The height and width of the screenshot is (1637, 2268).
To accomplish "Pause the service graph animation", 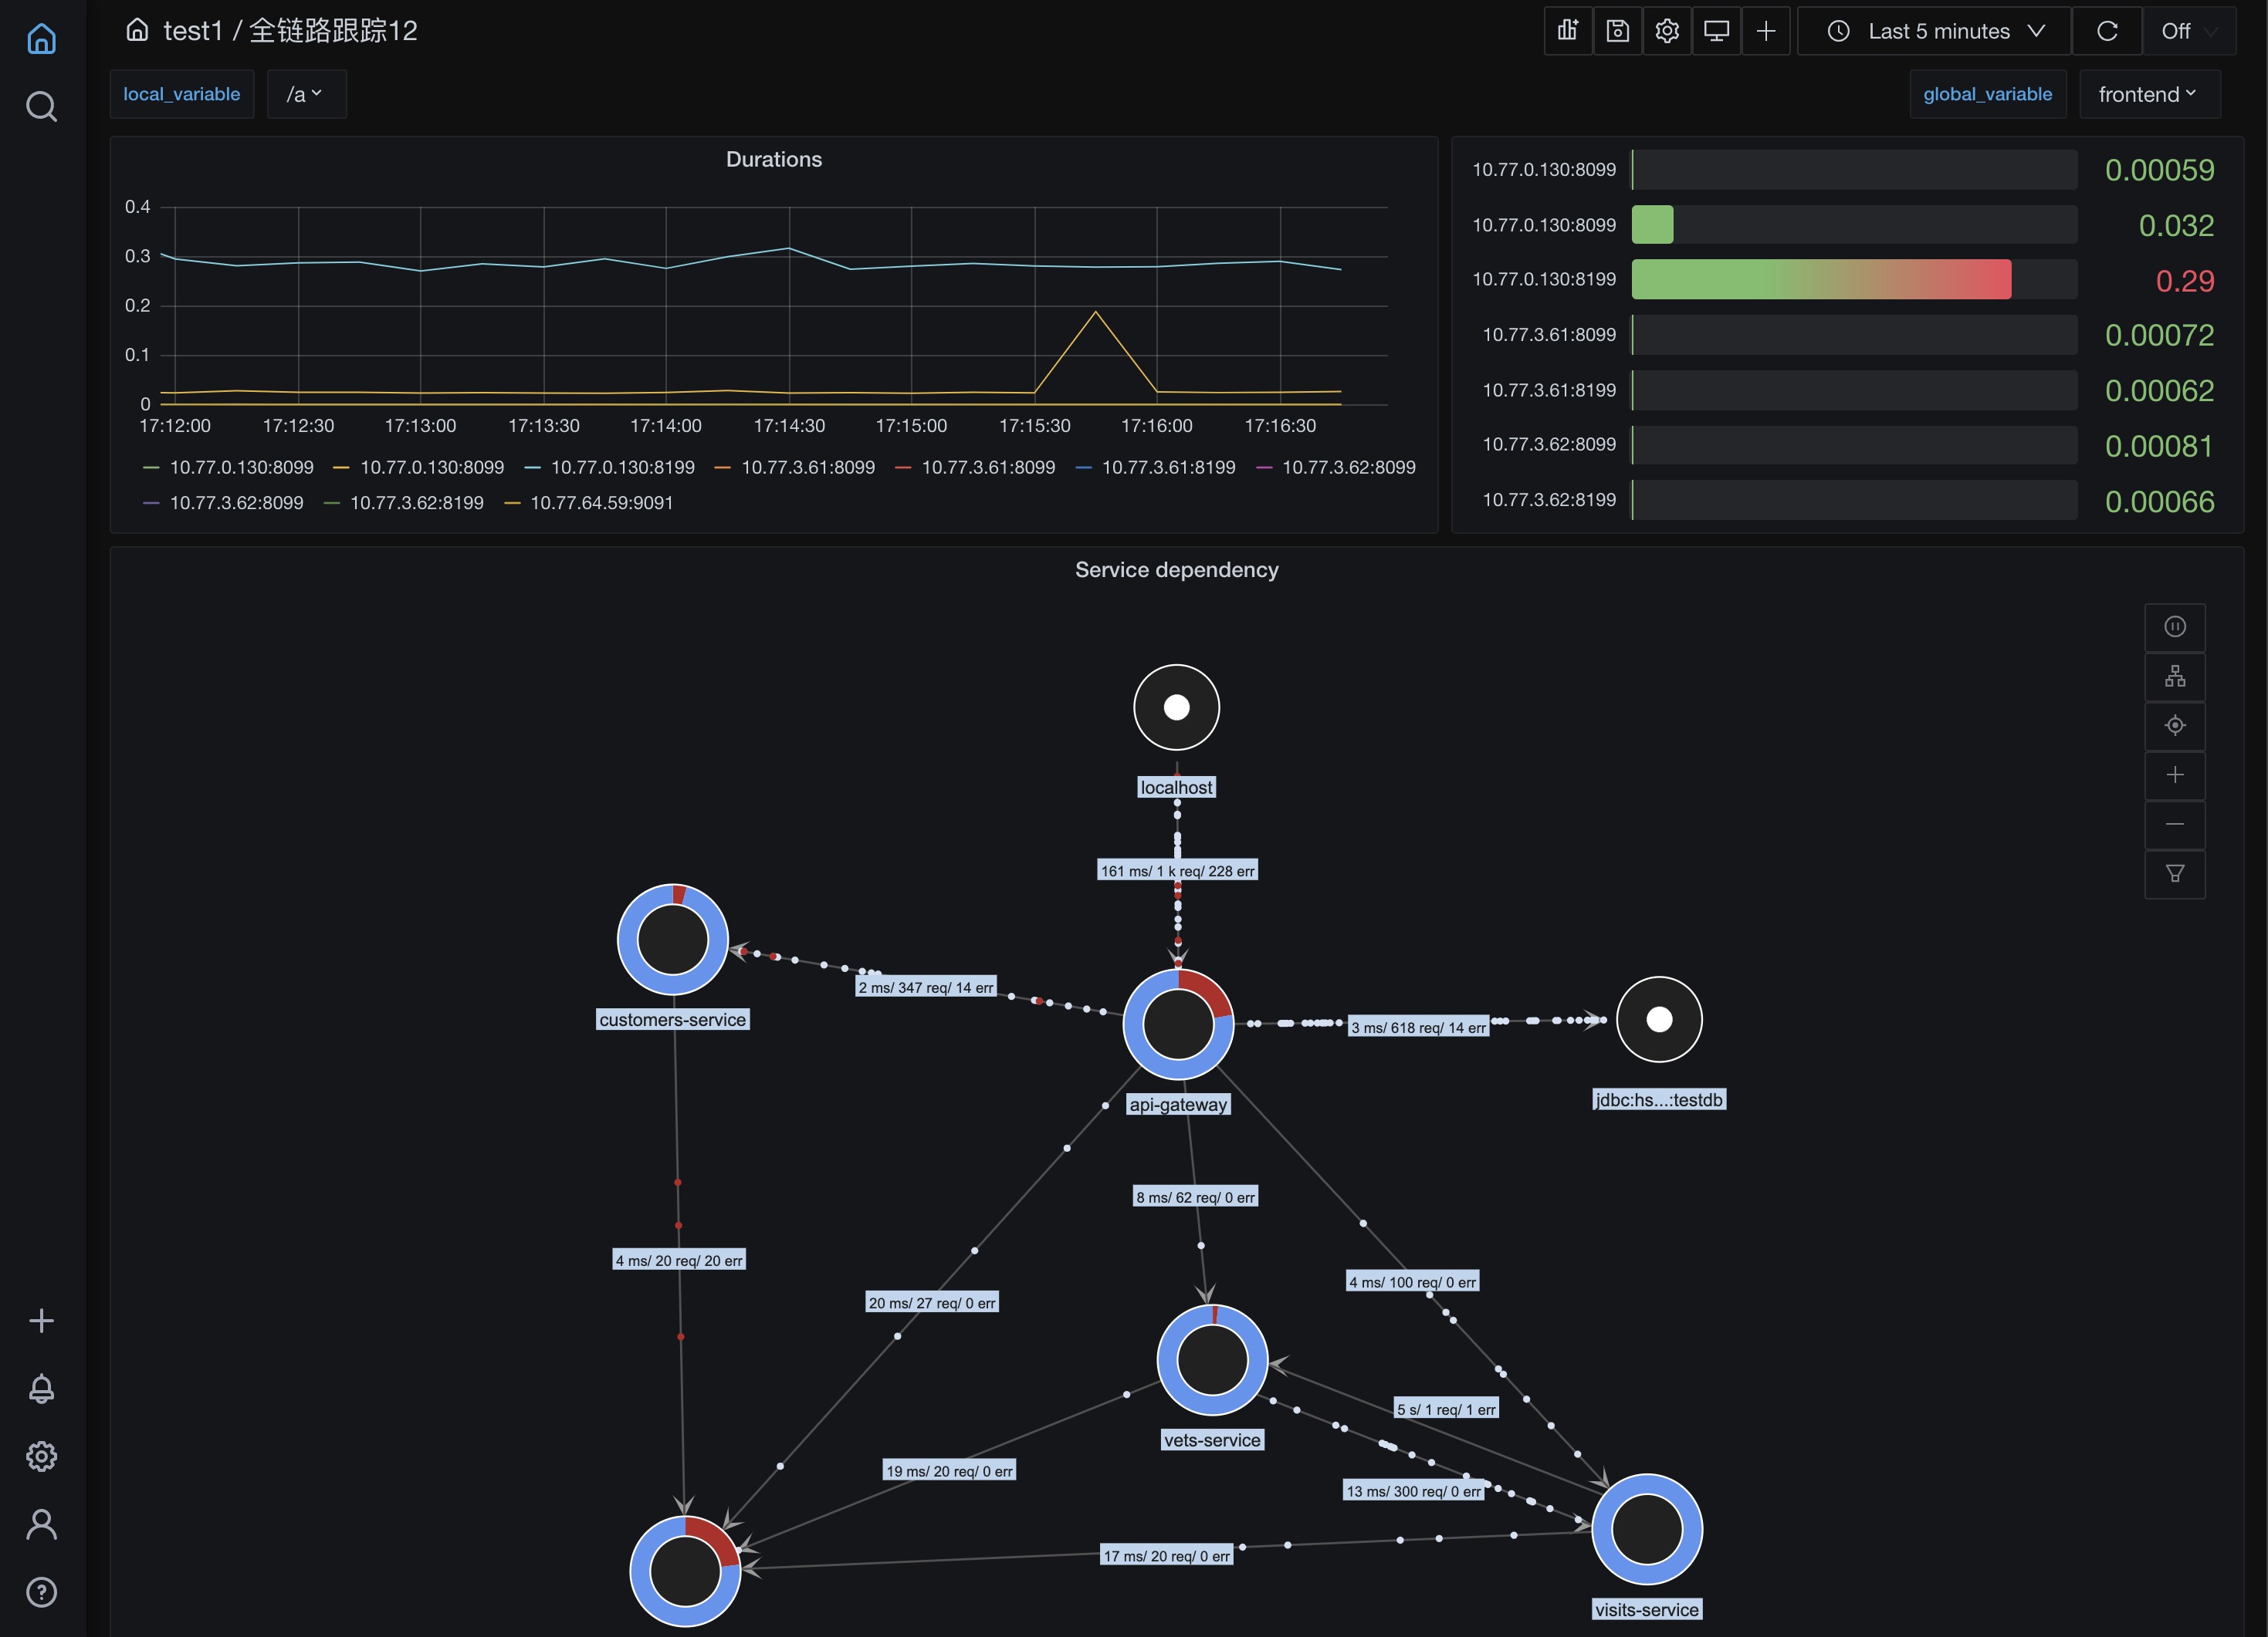I will coord(2174,626).
